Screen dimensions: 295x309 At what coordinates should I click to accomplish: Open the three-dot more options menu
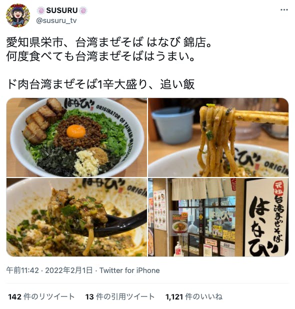tap(284, 10)
